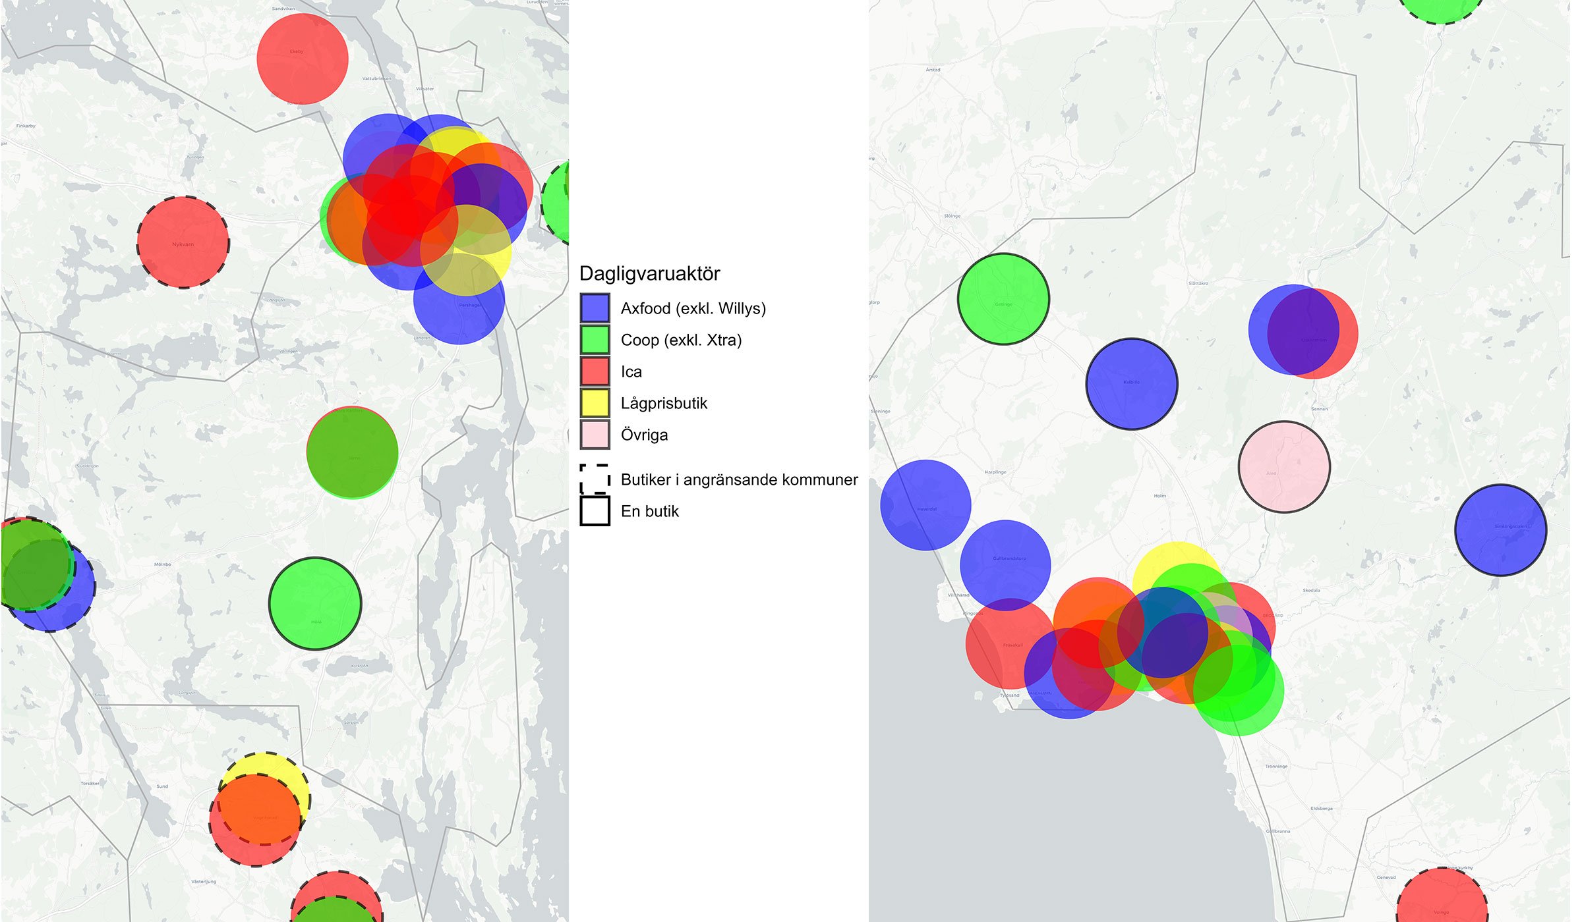Click the red Ica legend swatch
The width and height of the screenshot is (1582, 922).
click(595, 371)
